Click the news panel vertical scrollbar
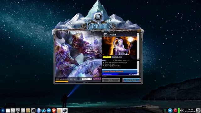 pyautogui.click(x=138, y=46)
